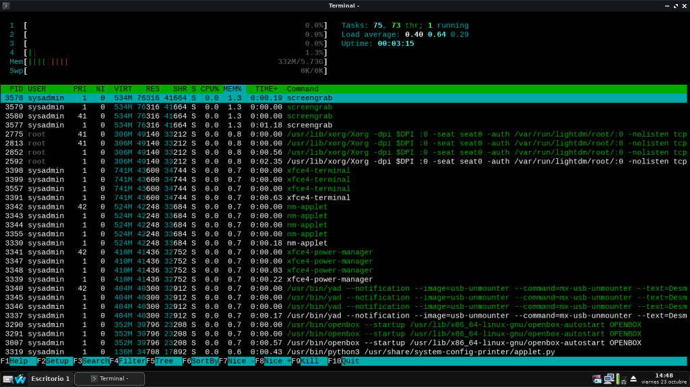Switch to Terminal window in taskbar

(110, 378)
